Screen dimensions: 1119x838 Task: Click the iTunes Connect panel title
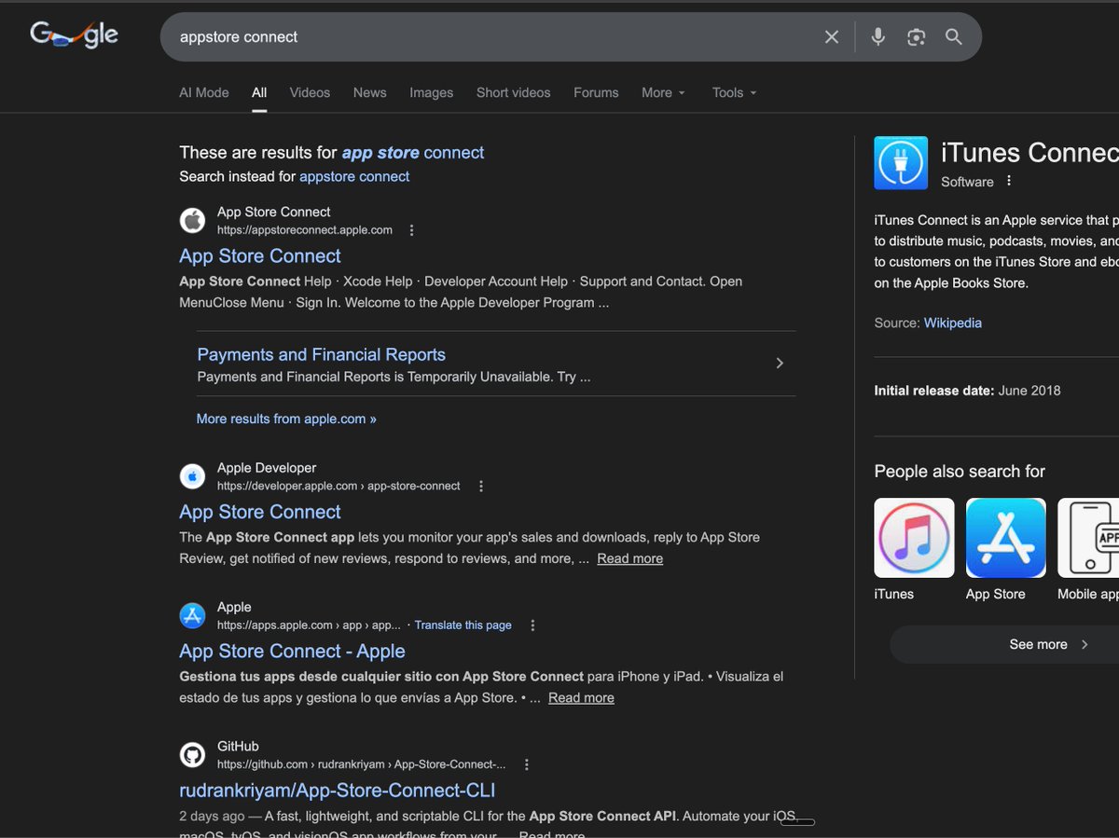click(1030, 153)
